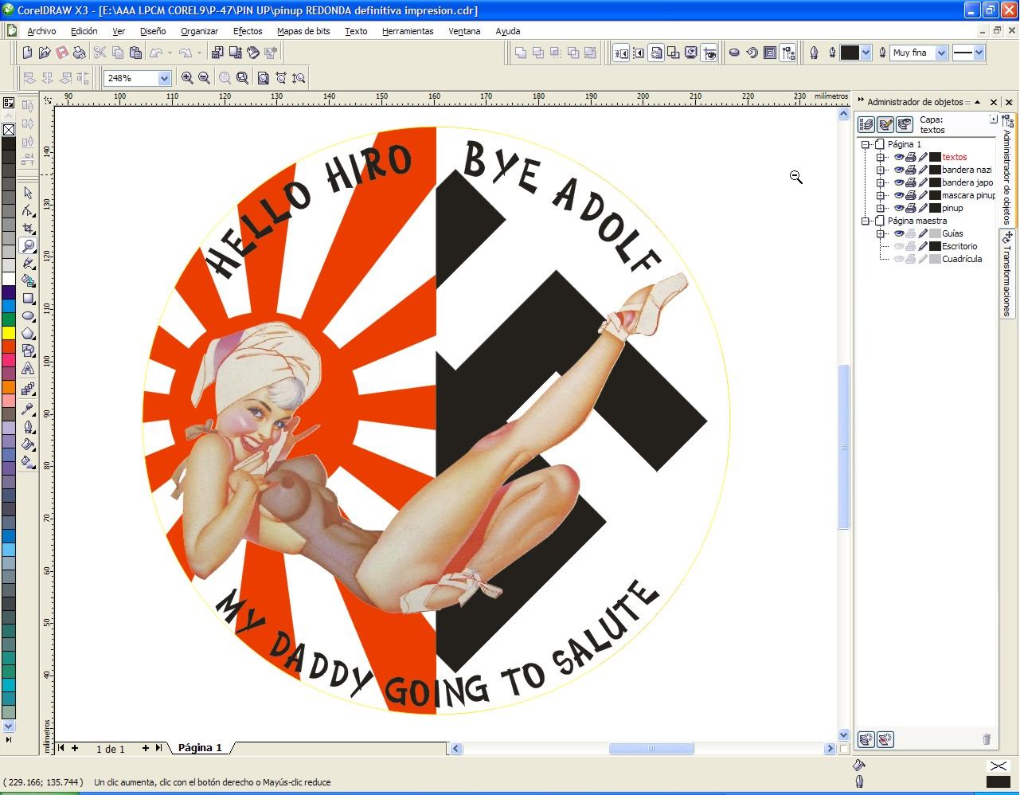Switch to the Transformaciones docker tab
The width and height of the screenshot is (1020, 795).
(1008, 274)
